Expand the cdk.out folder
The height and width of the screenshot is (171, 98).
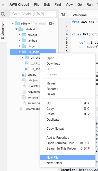(x=20, y=35)
